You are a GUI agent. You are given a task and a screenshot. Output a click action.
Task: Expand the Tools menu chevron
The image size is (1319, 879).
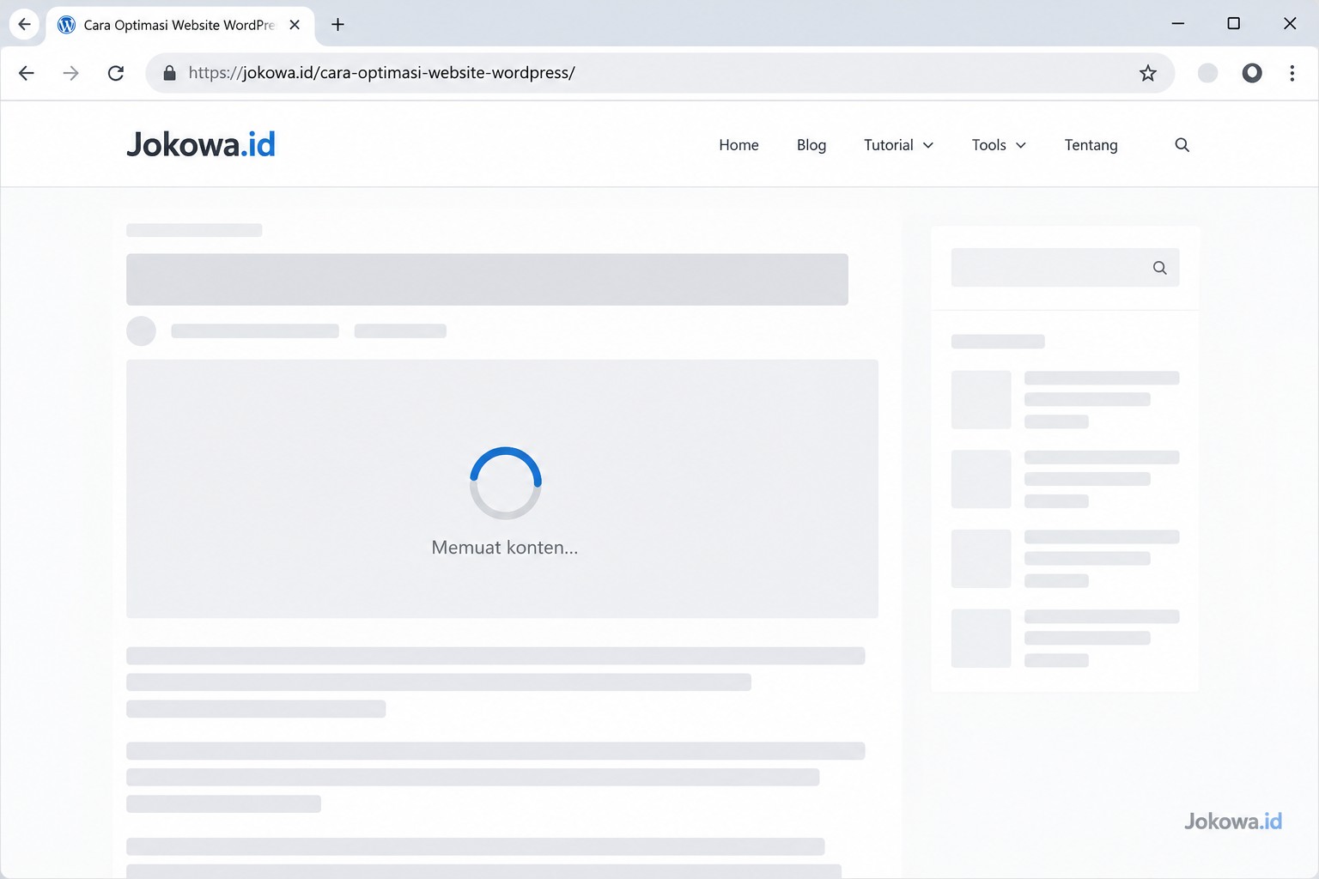[x=1021, y=146]
